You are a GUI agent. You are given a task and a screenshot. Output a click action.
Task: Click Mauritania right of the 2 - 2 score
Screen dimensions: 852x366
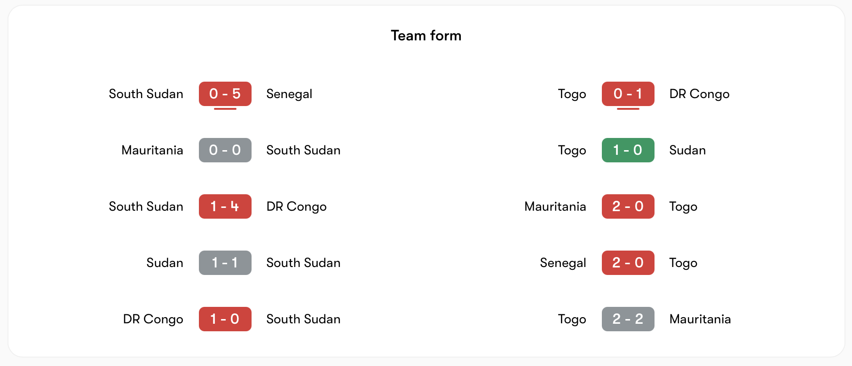tap(700, 319)
